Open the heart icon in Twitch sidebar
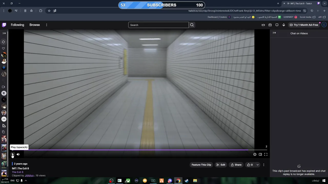Screen dimensions: 328x184 (4, 48)
